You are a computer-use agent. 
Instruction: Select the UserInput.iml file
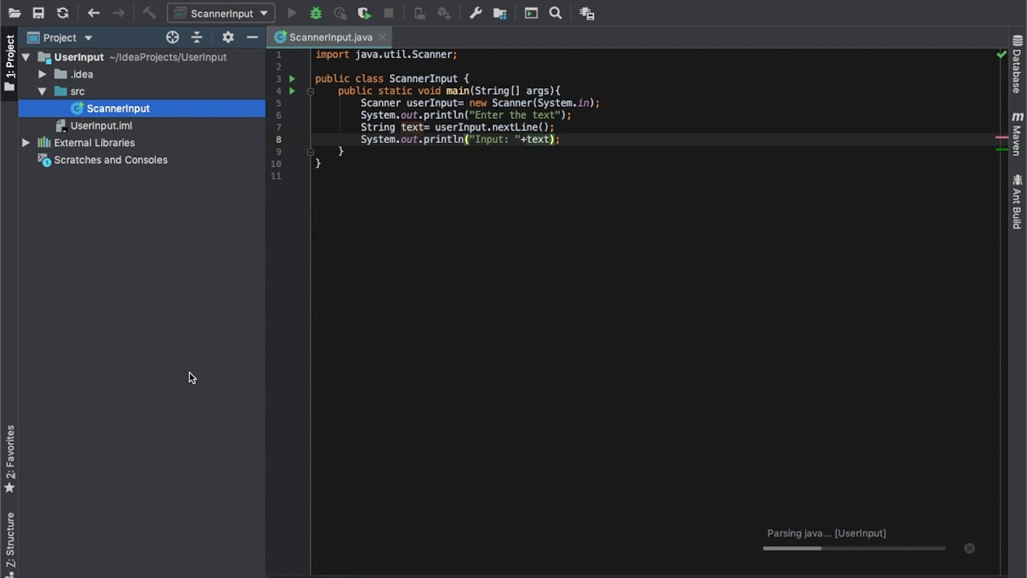[x=101, y=126]
